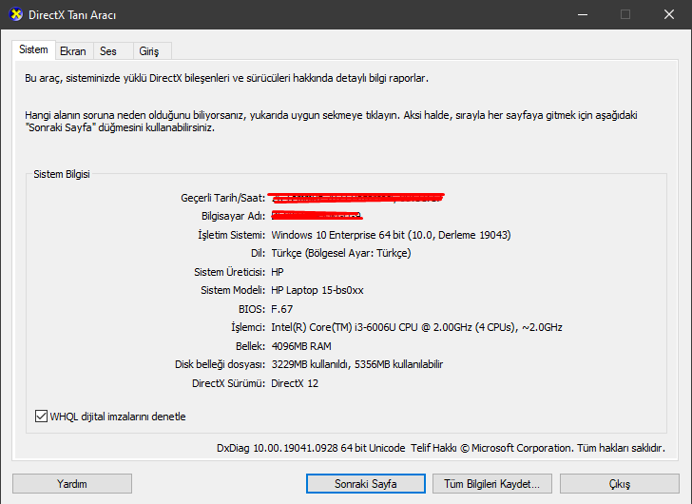
Task: Click the 'İşletim Sistemi:' label
Action: (232, 235)
